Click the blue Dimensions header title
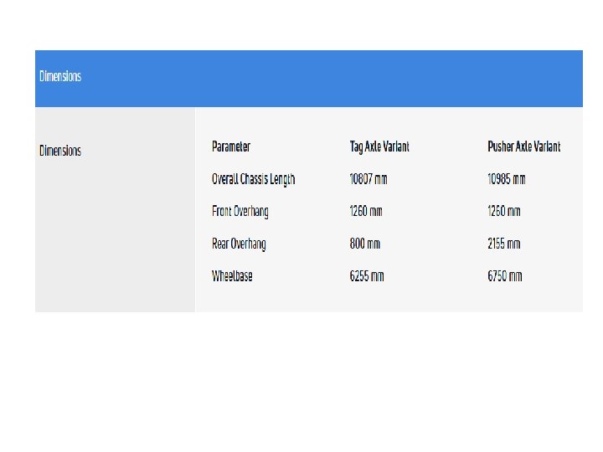603x452 pixels. click(x=60, y=77)
